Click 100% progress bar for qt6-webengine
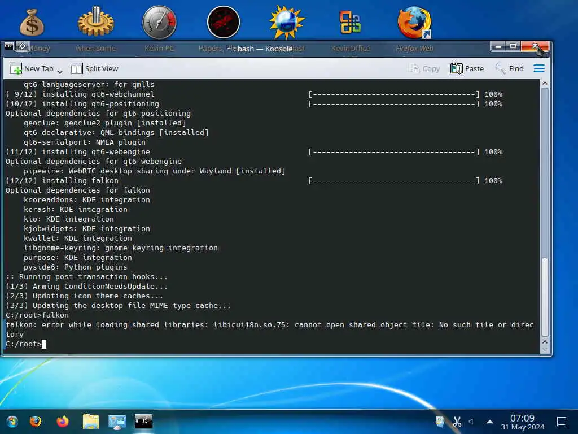578x434 pixels. [x=405, y=151]
